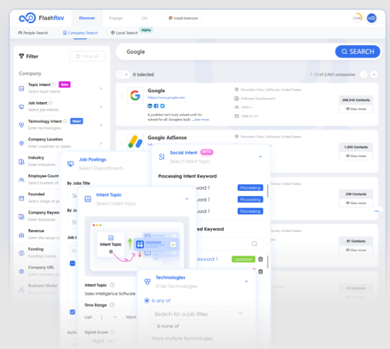The height and width of the screenshot is (349, 390).
Task: Click the Job Intent monitor icon
Action: [22, 106]
